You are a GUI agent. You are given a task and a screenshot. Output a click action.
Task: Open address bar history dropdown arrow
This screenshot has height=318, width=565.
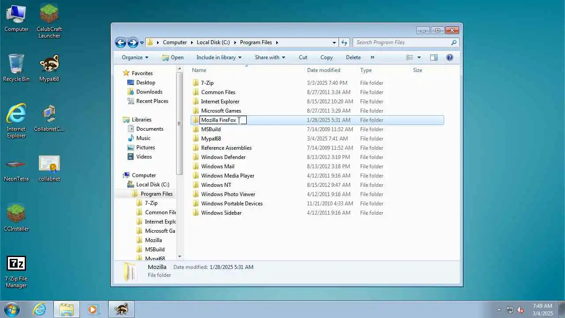point(334,42)
